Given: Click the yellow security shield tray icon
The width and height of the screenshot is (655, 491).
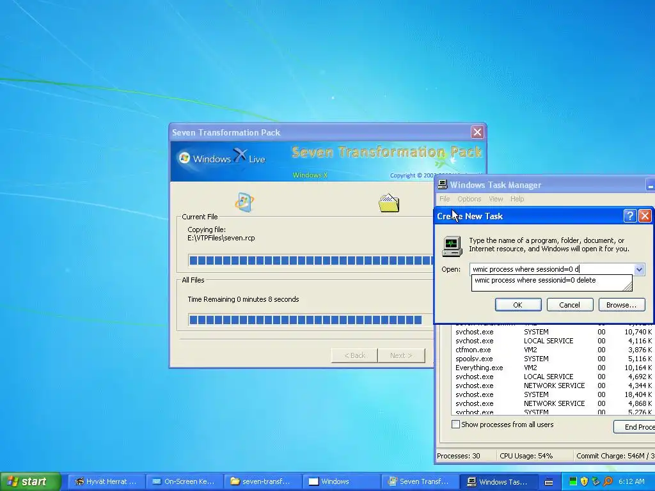Looking at the screenshot, I should click(585, 481).
